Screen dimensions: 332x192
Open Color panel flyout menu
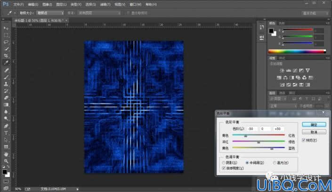tap(328, 23)
